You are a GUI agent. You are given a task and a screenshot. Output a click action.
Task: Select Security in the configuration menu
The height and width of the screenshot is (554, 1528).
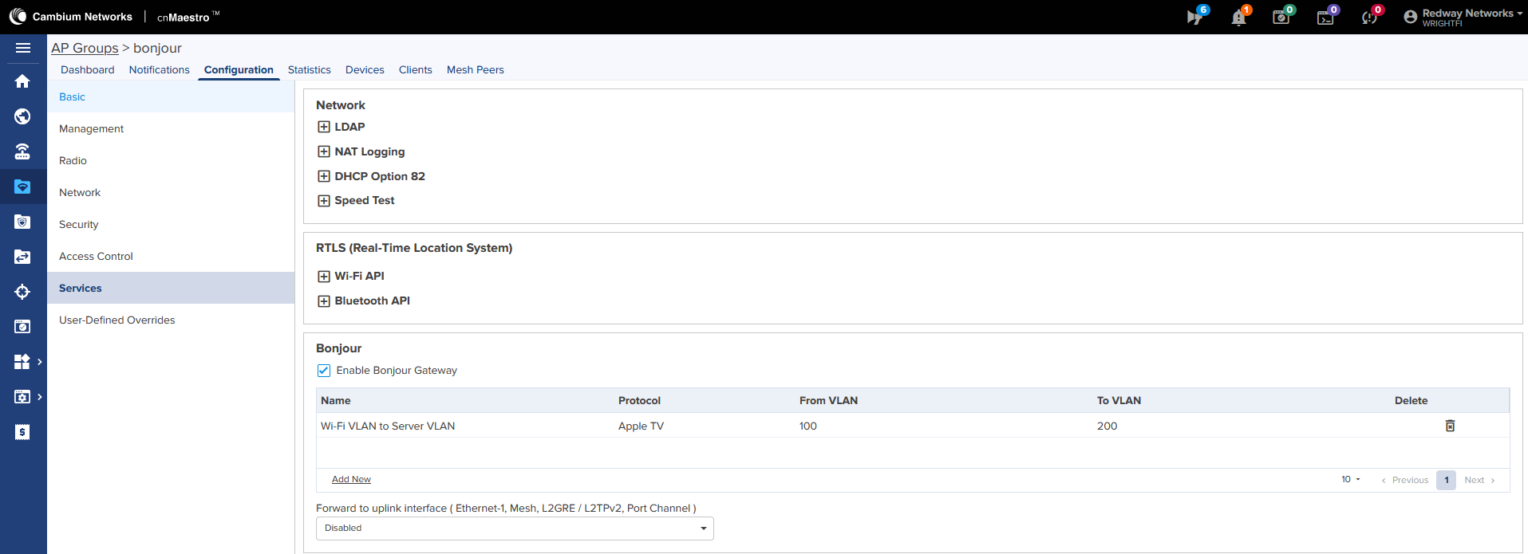pyautogui.click(x=79, y=224)
